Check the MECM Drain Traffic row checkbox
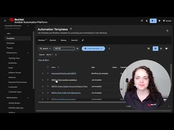The width and height of the screenshot is (174, 130). (48, 93)
